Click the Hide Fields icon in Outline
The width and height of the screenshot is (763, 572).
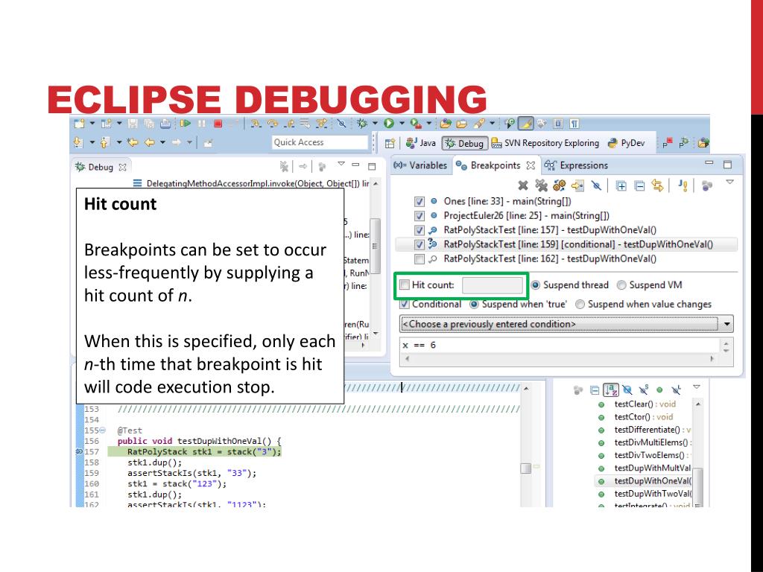627,390
